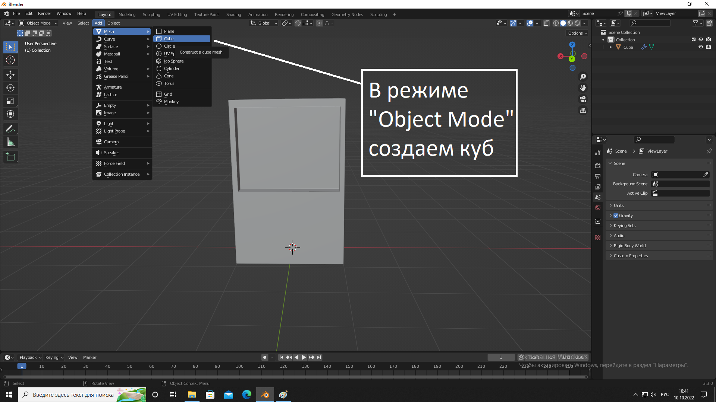716x402 pixels.
Task: Open the Object Mode dropdown
Action: pos(38,23)
